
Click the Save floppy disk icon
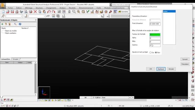tap(12, 12)
